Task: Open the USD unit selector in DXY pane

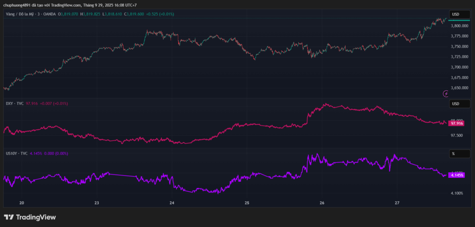Action: [x=459, y=103]
